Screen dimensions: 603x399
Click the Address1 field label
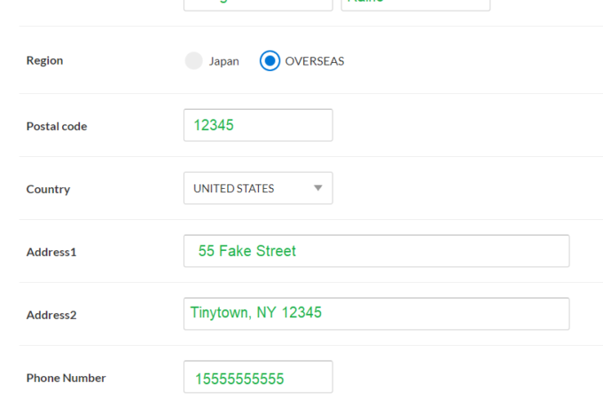[x=51, y=252]
